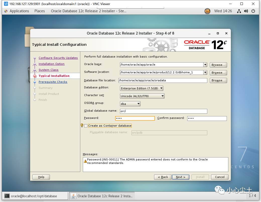Screen dimensions: 261x202
Task: Select the Typical Installation step
Action: (54, 76)
